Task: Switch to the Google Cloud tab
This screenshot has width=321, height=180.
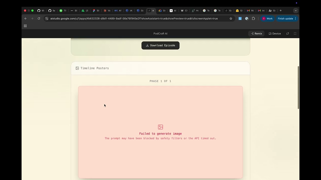Action: [x=162, y=10]
